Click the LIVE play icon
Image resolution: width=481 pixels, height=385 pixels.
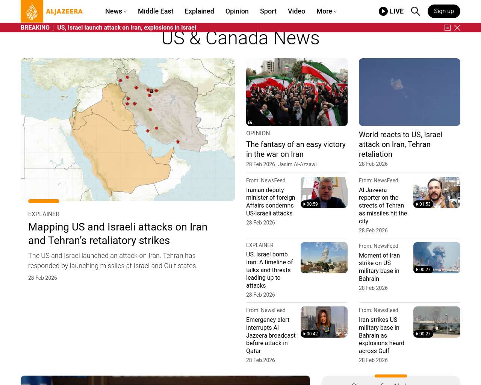click(x=383, y=11)
